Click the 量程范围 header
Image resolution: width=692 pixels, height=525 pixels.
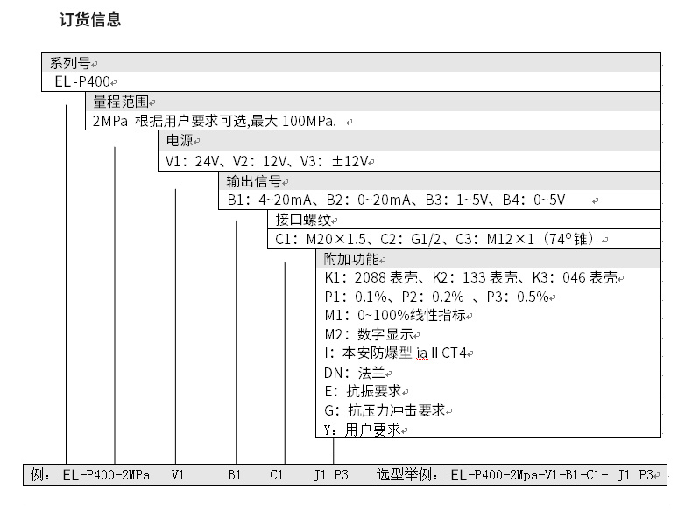point(121,101)
